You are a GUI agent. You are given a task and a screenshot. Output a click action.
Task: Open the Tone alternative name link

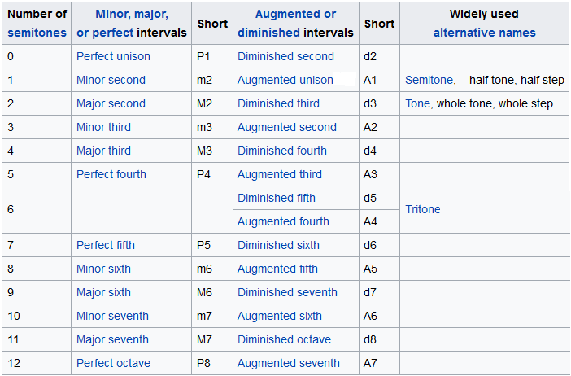point(418,103)
